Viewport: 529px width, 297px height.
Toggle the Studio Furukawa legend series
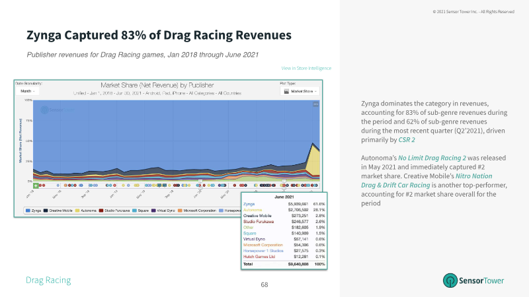click(114, 211)
